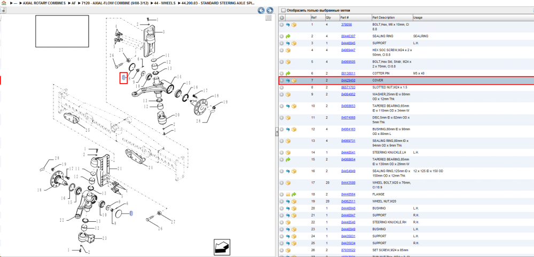The height and width of the screenshot is (257, 534).
Task: Click the box icon on the HEX SOC SCREW row
Action: [288, 50]
